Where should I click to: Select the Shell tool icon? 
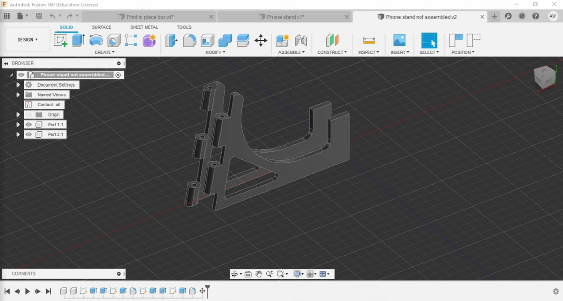(x=207, y=40)
